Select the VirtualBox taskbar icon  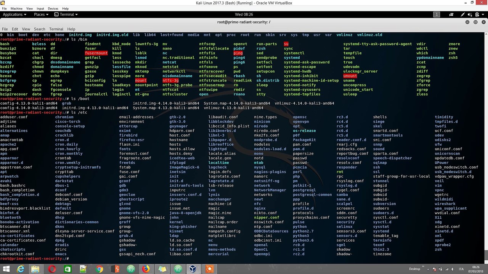point(193,269)
